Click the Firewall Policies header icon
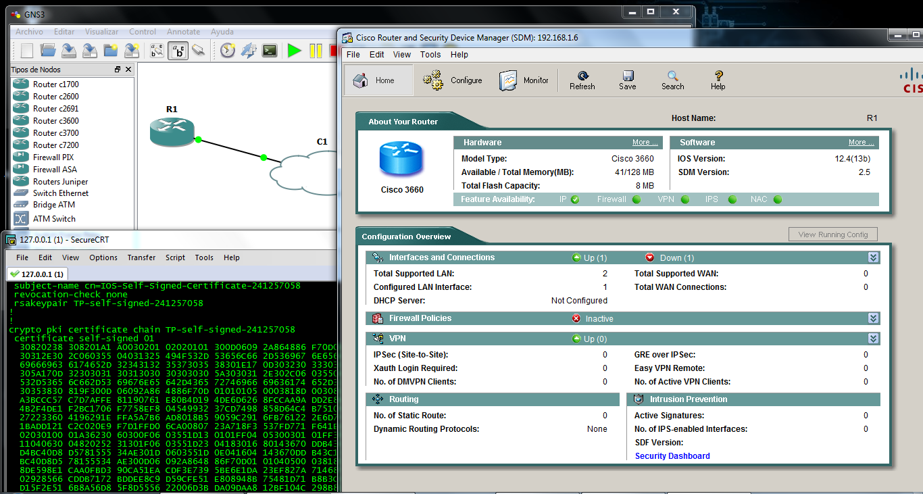Image resolution: width=923 pixels, height=494 pixels. [378, 318]
